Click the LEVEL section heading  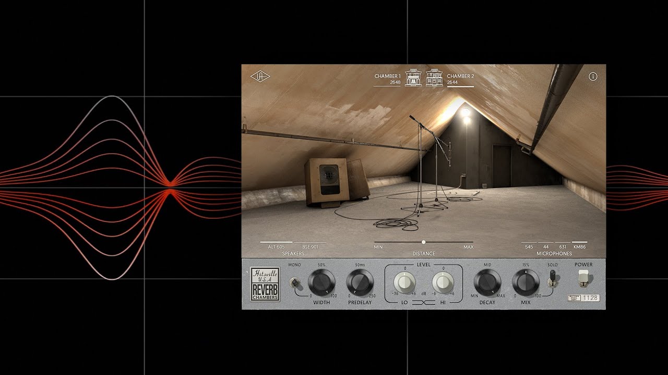pos(423,265)
